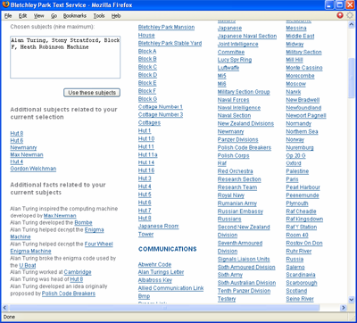Image resolution: width=357 pixels, height=323 pixels.
Task: Open the New Zealand Divisions link
Action: tap(245, 123)
